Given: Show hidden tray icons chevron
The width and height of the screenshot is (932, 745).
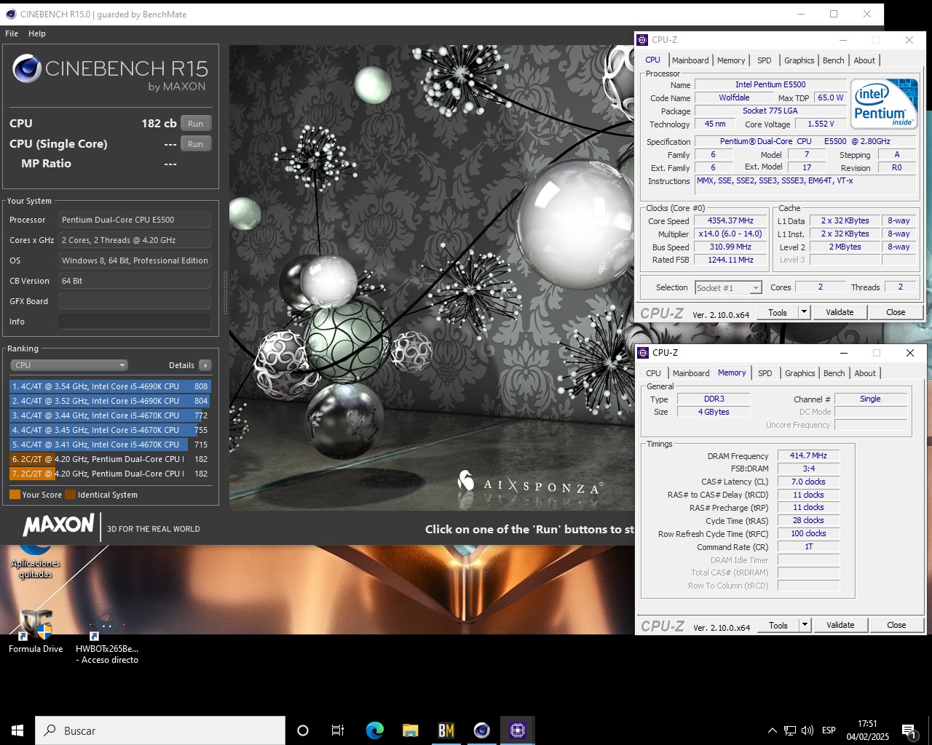Looking at the screenshot, I should tap(772, 730).
